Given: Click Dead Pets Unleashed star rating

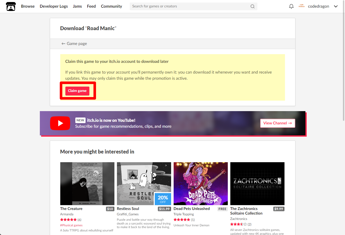Looking at the screenshot, I should [182, 220].
